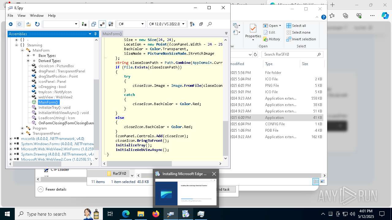The image size is (392, 220).
Task: Open the View menu in ILSpy
Action: tap(21, 15)
